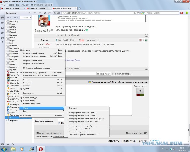Toggle the checkbox under 'Закачать картинку'

[x=59, y=123]
